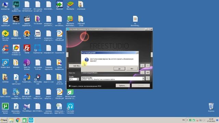The height and width of the screenshot is (123, 219).
Task: Open Chrome from the taskbar
Action: click(x=18, y=120)
